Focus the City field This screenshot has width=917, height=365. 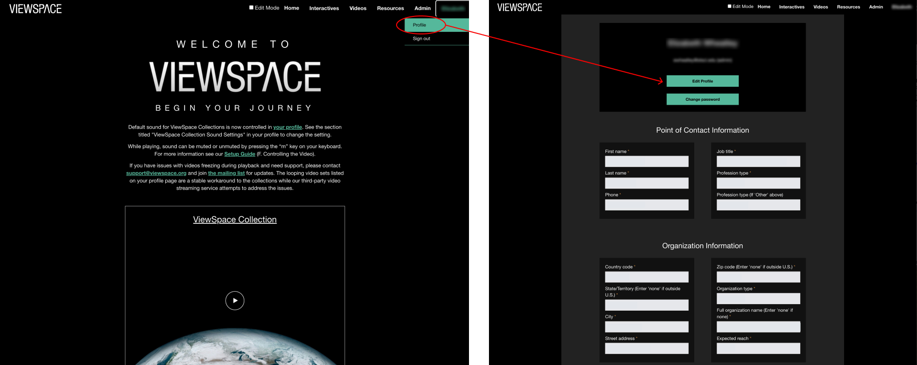point(647,327)
